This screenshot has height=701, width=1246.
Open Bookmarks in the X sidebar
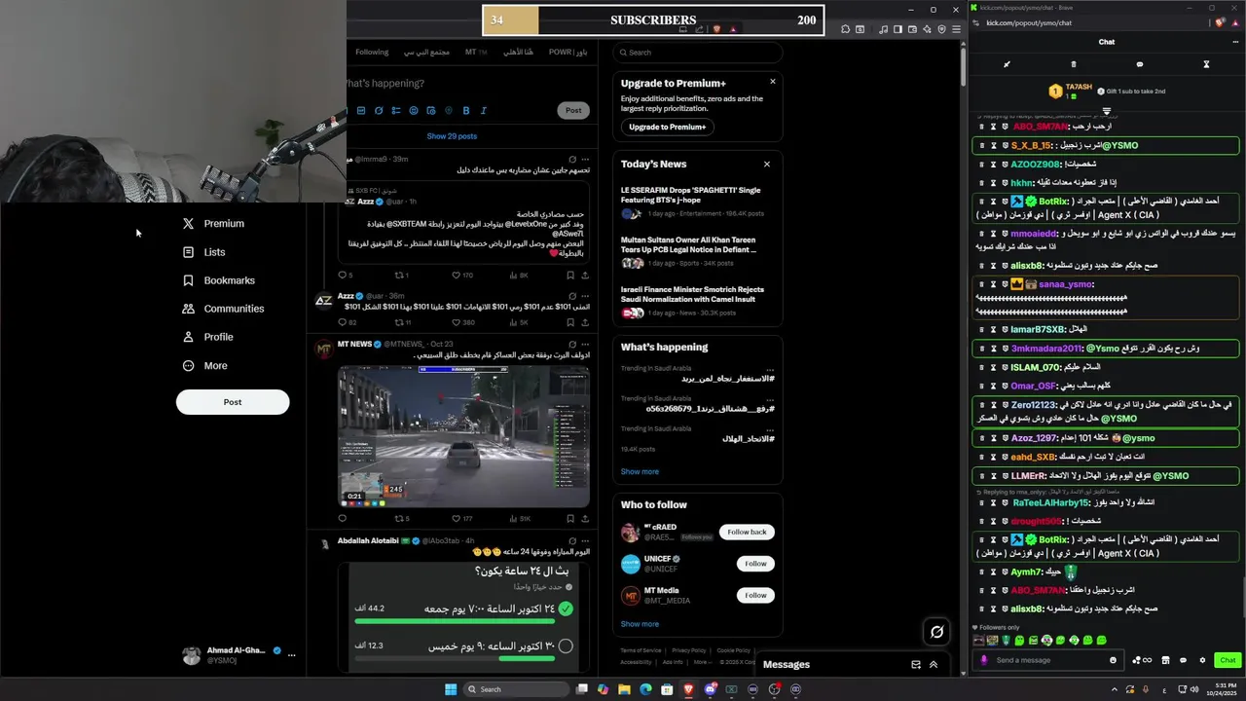pyautogui.click(x=218, y=280)
